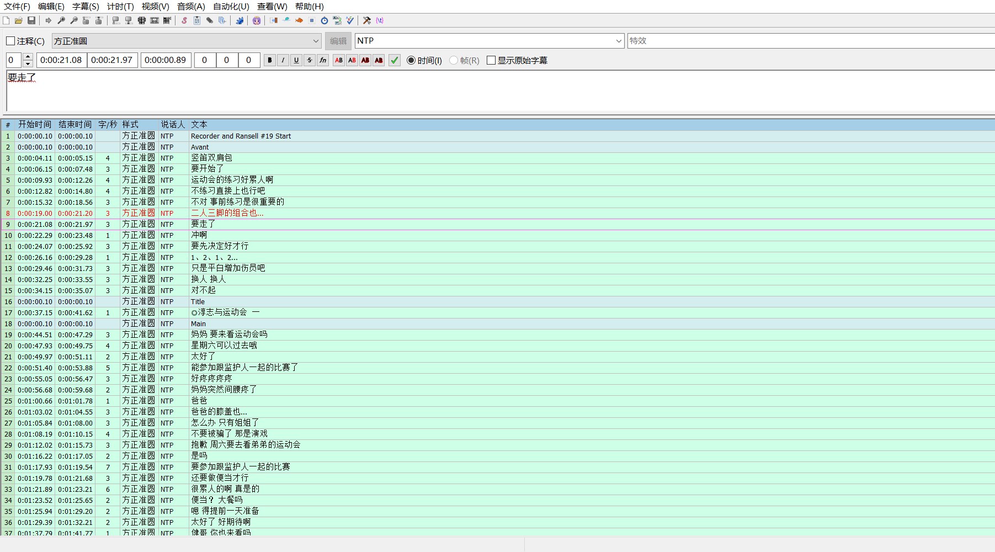995x552 pixels.
Task: Open the 视频(V) menu
Action: (155, 7)
